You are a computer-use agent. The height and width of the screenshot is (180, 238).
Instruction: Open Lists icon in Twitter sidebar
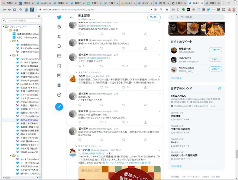59,76
